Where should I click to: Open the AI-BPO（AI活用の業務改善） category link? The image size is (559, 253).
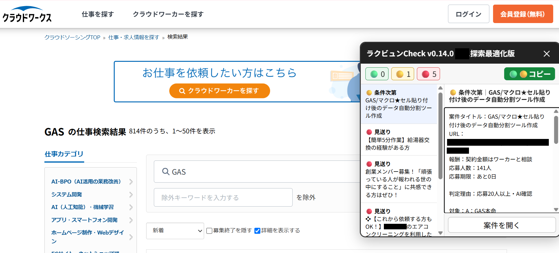pos(86,182)
